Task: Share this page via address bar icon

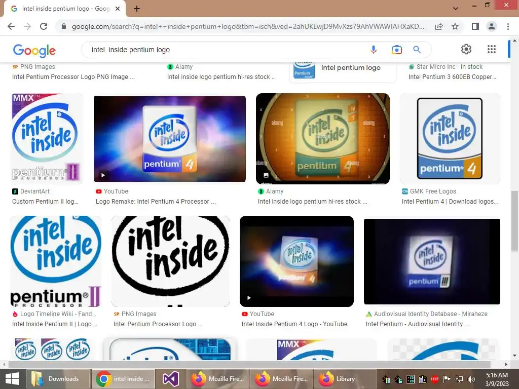Action: [x=439, y=26]
